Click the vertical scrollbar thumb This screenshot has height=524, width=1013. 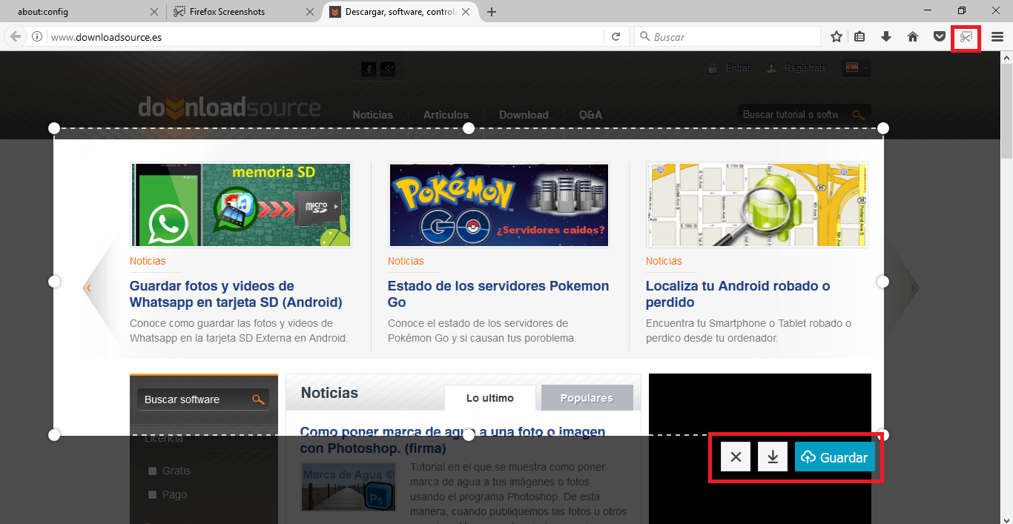(1006, 113)
